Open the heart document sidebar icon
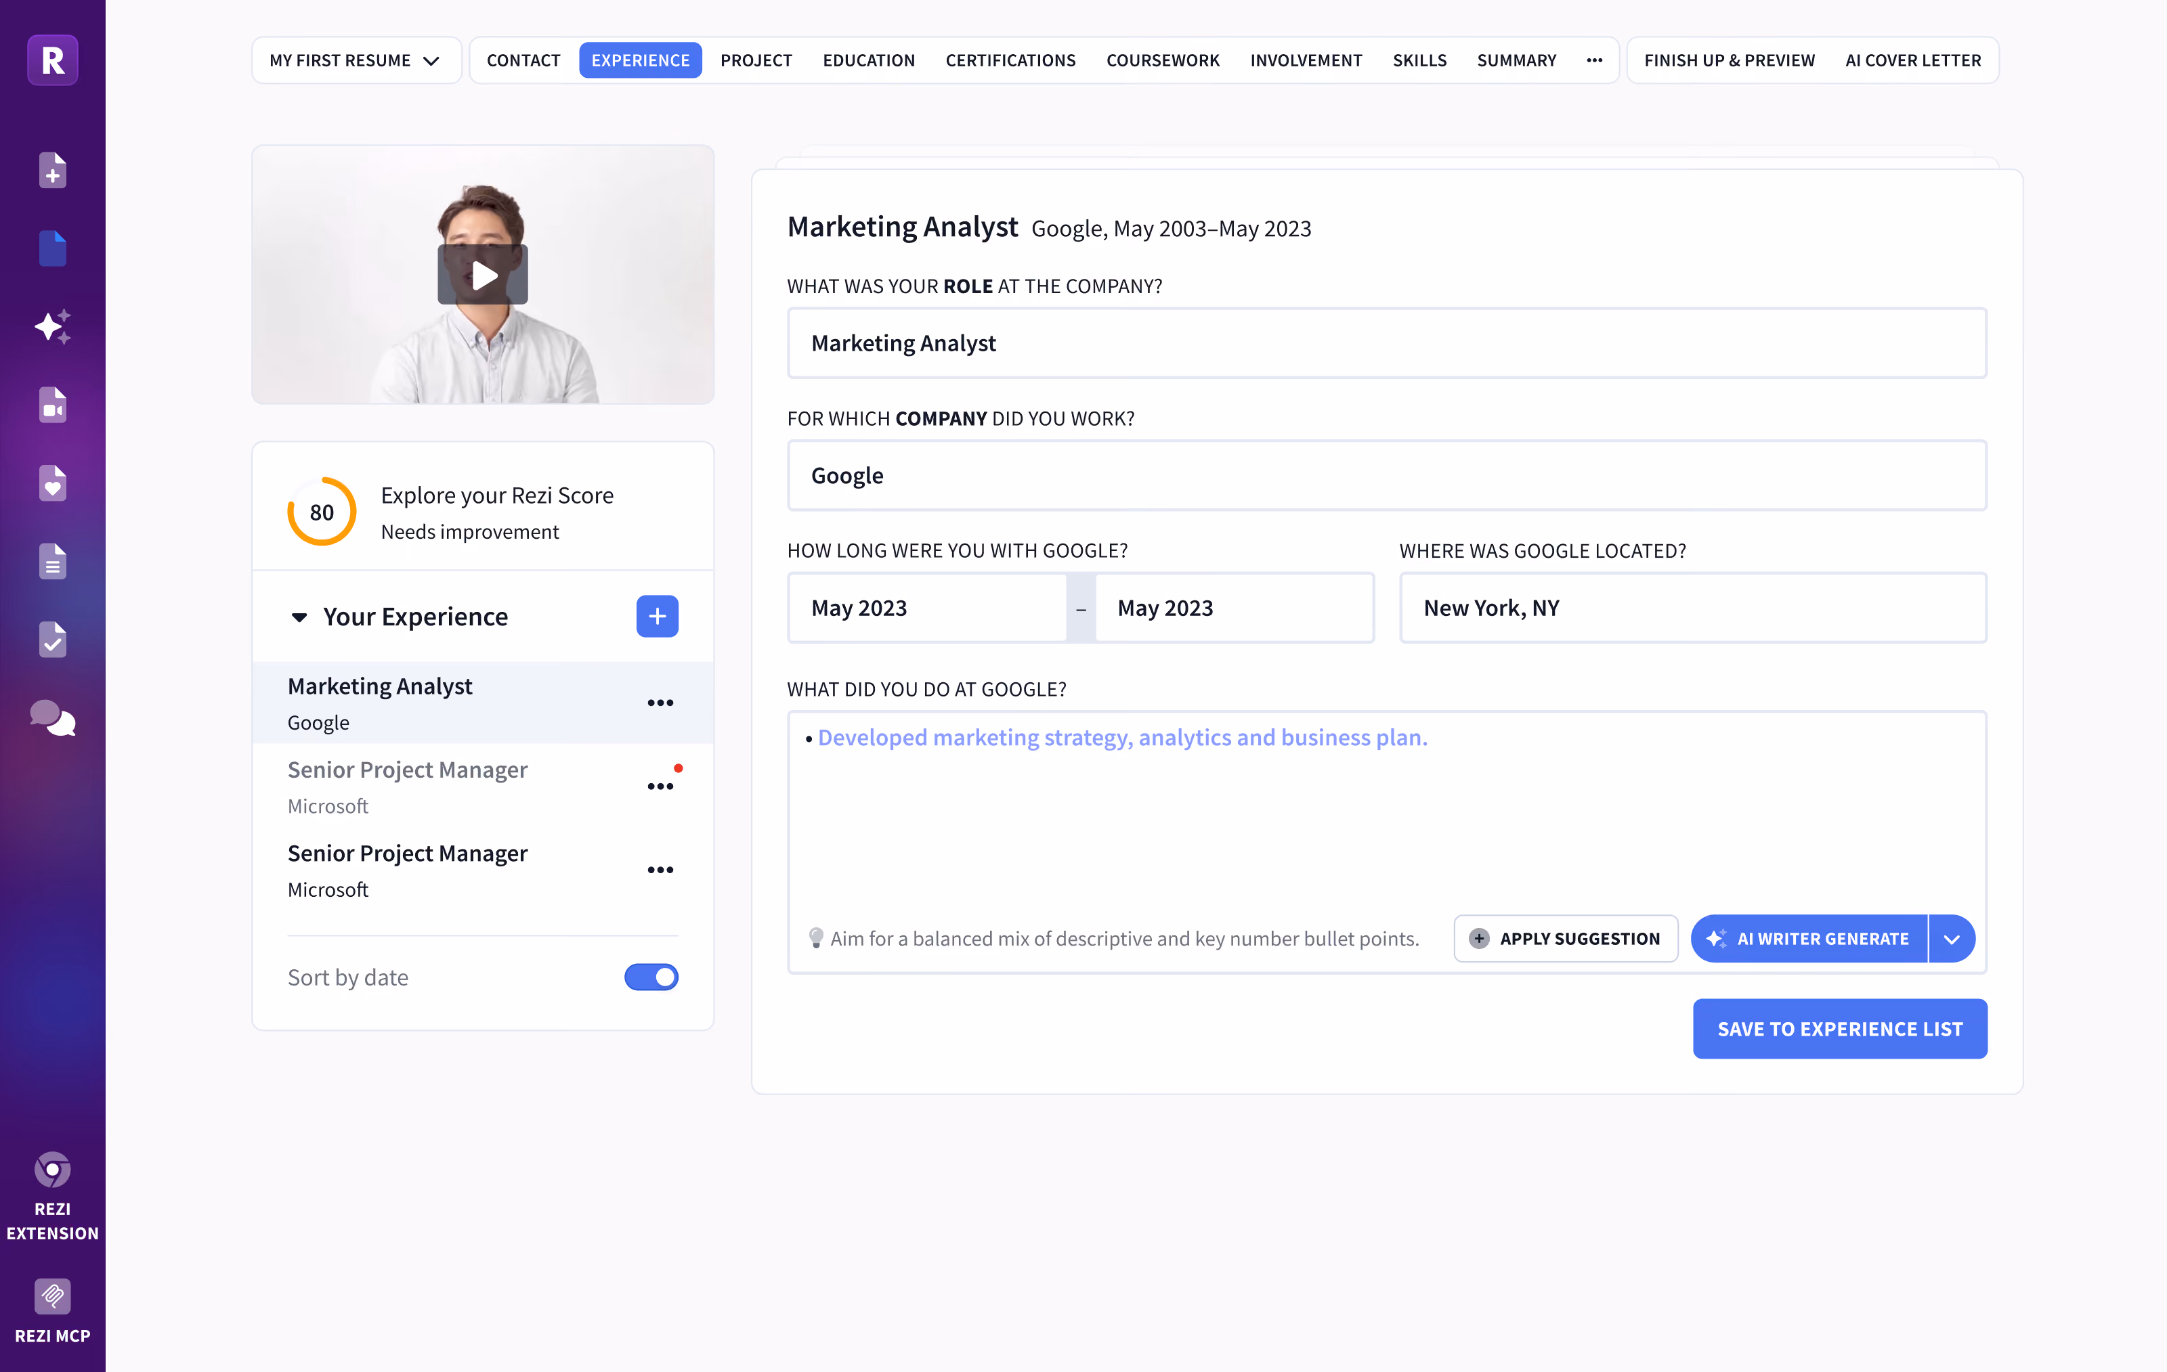 (52, 483)
